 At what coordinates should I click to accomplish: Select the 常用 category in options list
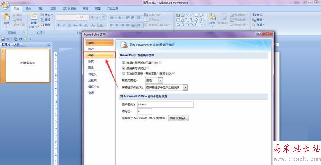pos(100,43)
